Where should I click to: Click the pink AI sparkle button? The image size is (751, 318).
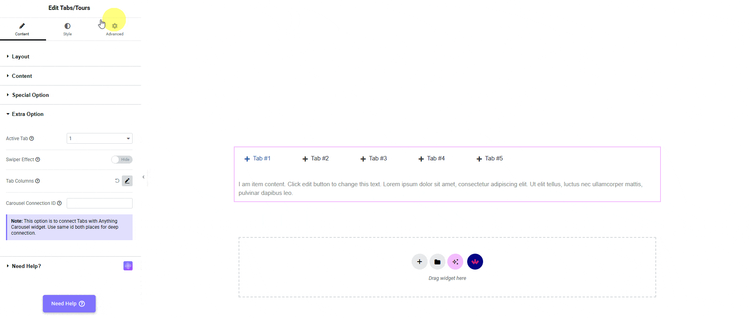point(455,262)
